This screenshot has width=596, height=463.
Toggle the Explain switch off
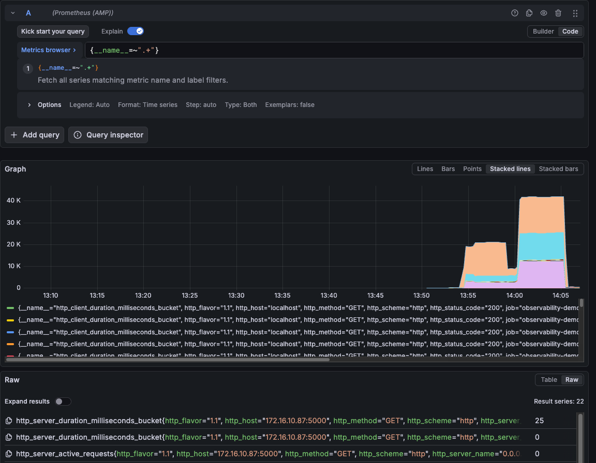click(136, 31)
